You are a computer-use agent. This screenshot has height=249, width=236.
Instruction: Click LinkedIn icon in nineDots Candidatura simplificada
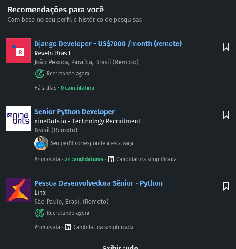[111, 159]
